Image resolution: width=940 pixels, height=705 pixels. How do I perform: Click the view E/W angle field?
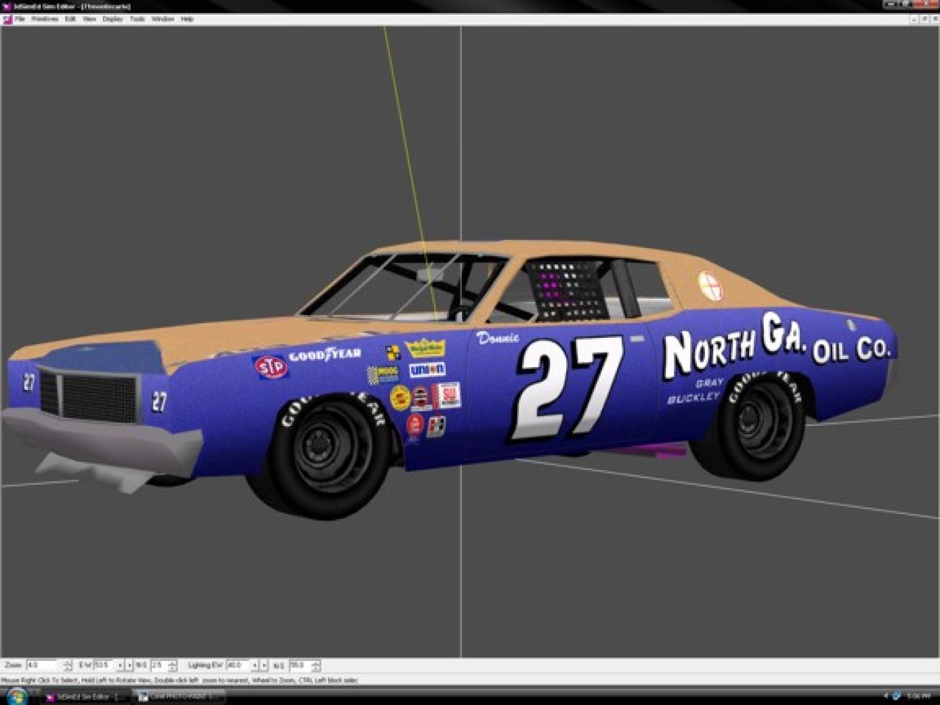[x=103, y=665]
